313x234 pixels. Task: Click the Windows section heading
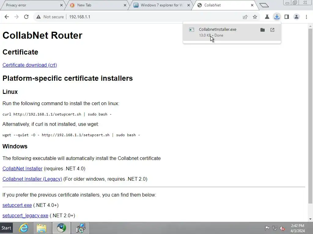[15, 146]
